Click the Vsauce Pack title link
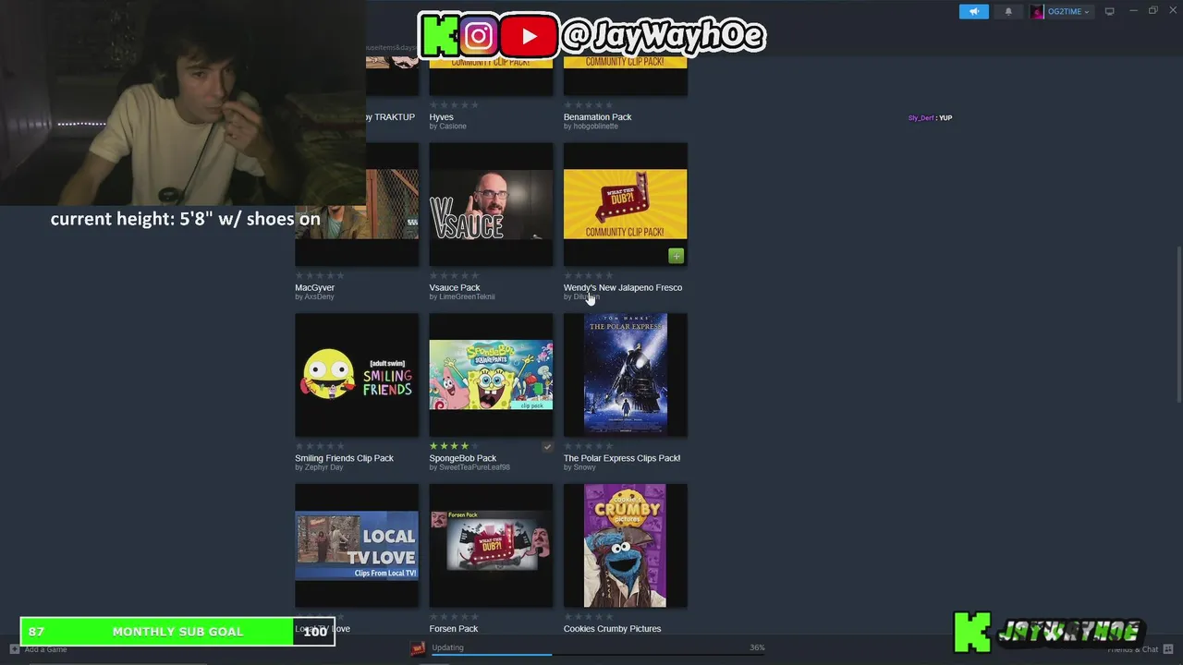 pos(455,287)
